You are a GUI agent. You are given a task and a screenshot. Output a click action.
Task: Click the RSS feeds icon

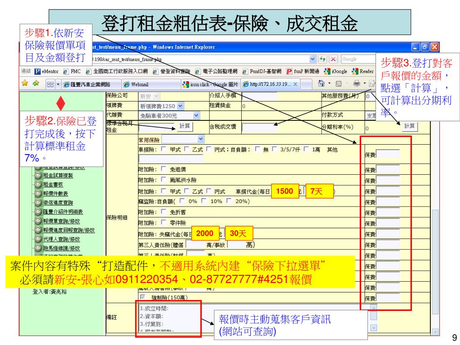(x=339, y=84)
